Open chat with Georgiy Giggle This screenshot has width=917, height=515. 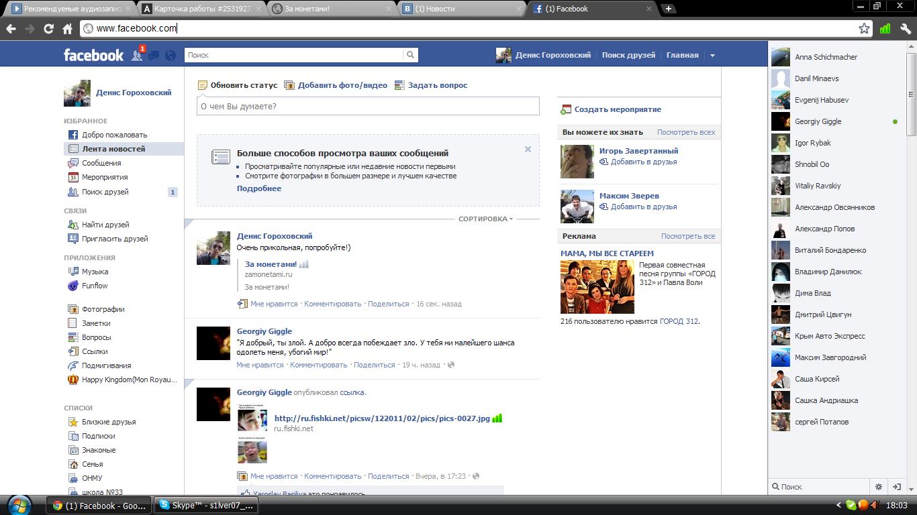[836, 121]
